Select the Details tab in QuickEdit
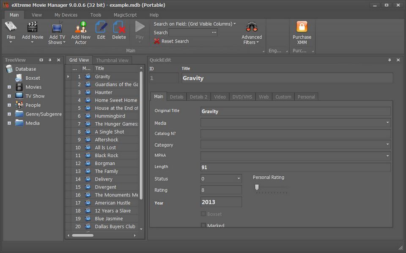The image size is (406, 253). point(176,97)
